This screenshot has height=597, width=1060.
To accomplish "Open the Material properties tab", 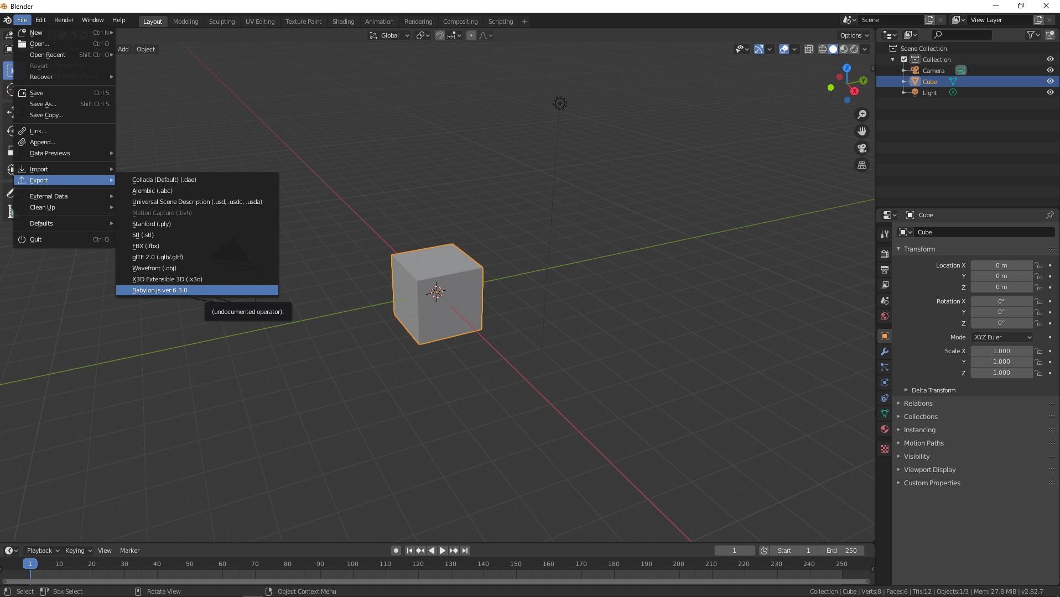I will click(x=885, y=429).
